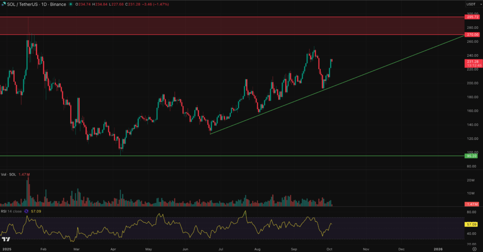Click the Sep label on time axis
This screenshot has width=483, height=252.
[294, 249]
